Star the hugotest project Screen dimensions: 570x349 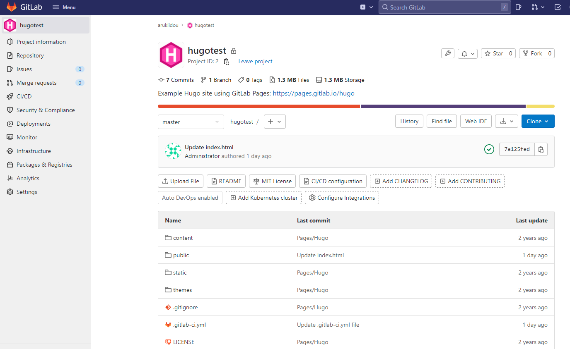(x=493, y=53)
